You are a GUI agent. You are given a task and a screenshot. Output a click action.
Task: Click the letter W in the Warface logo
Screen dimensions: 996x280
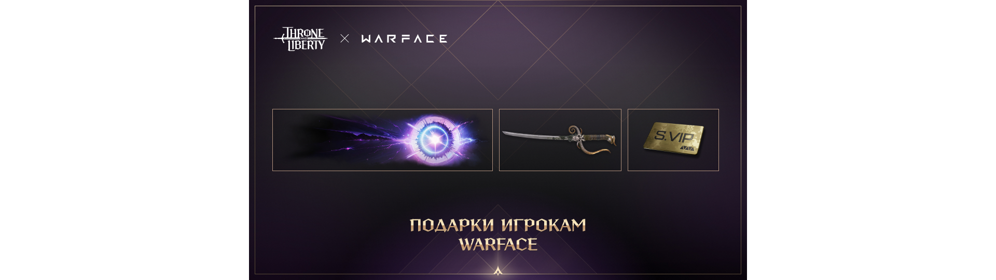click(x=366, y=39)
